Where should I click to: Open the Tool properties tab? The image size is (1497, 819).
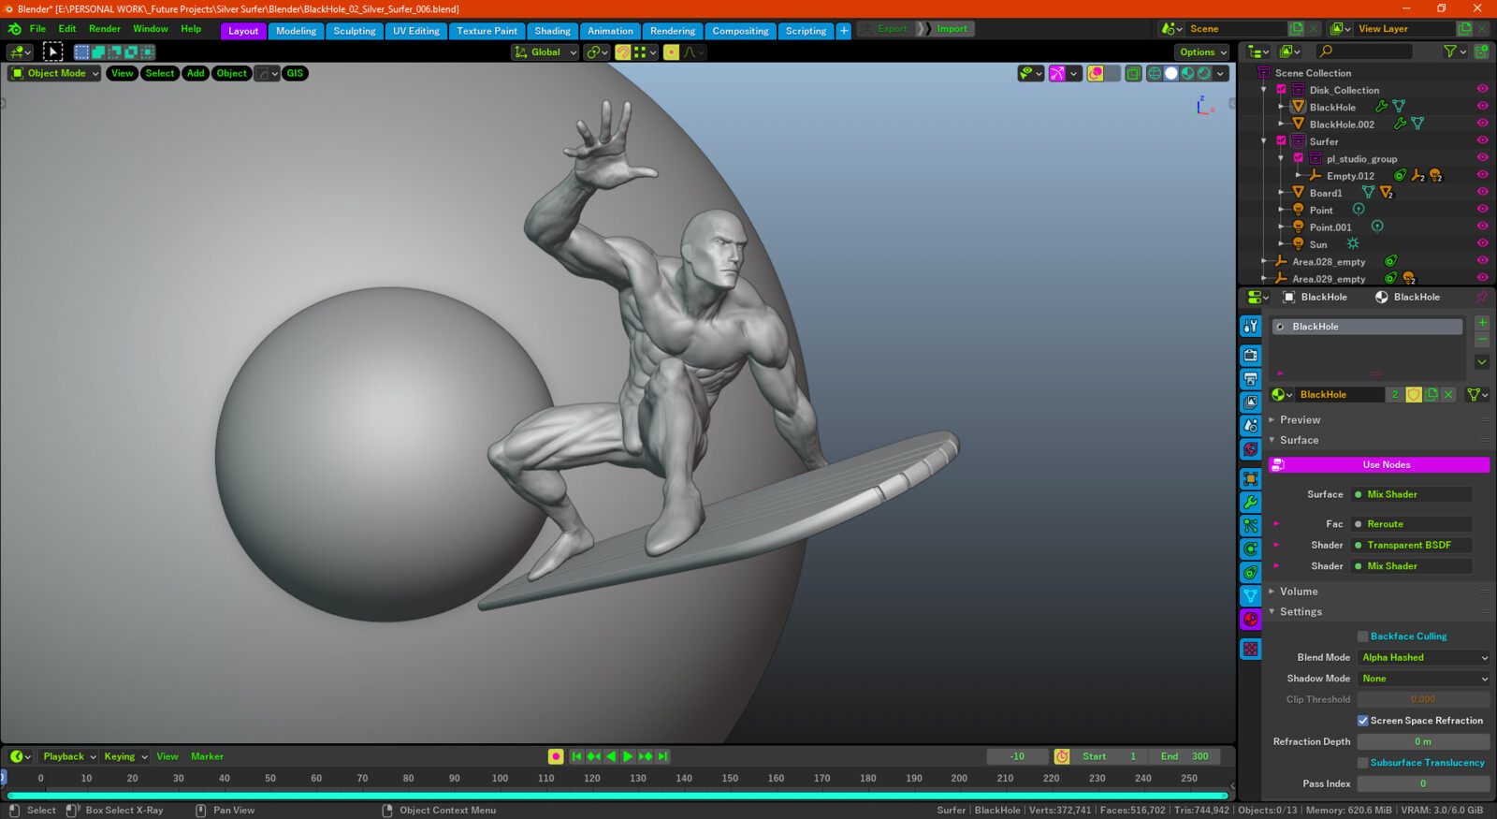click(1251, 327)
